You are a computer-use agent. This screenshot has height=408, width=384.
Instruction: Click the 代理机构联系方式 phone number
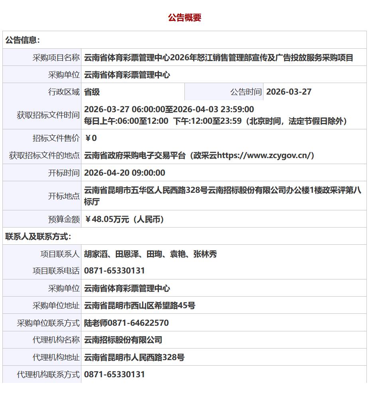click(115, 374)
